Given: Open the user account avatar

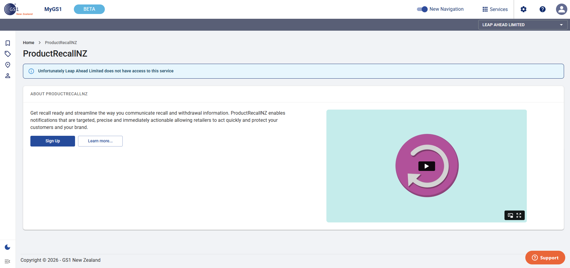Looking at the screenshot, I should 562,9.
